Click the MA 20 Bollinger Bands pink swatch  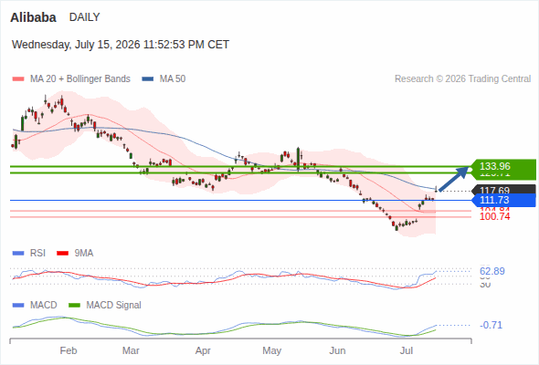tap(18, 79)
